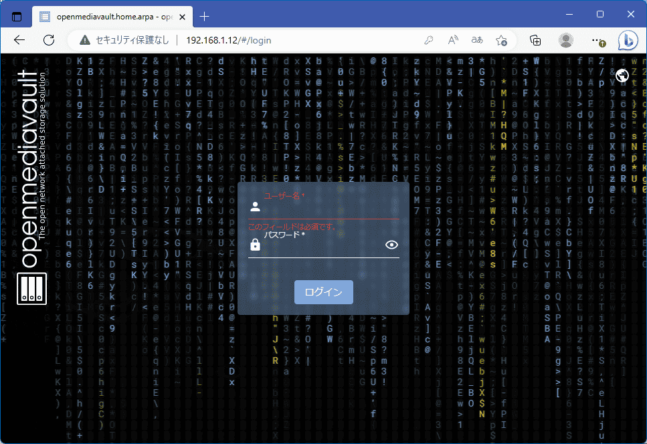Open the Bing chat sidebar icon
The height and width of the screenshot is (444, 647).
click(628, 40)
